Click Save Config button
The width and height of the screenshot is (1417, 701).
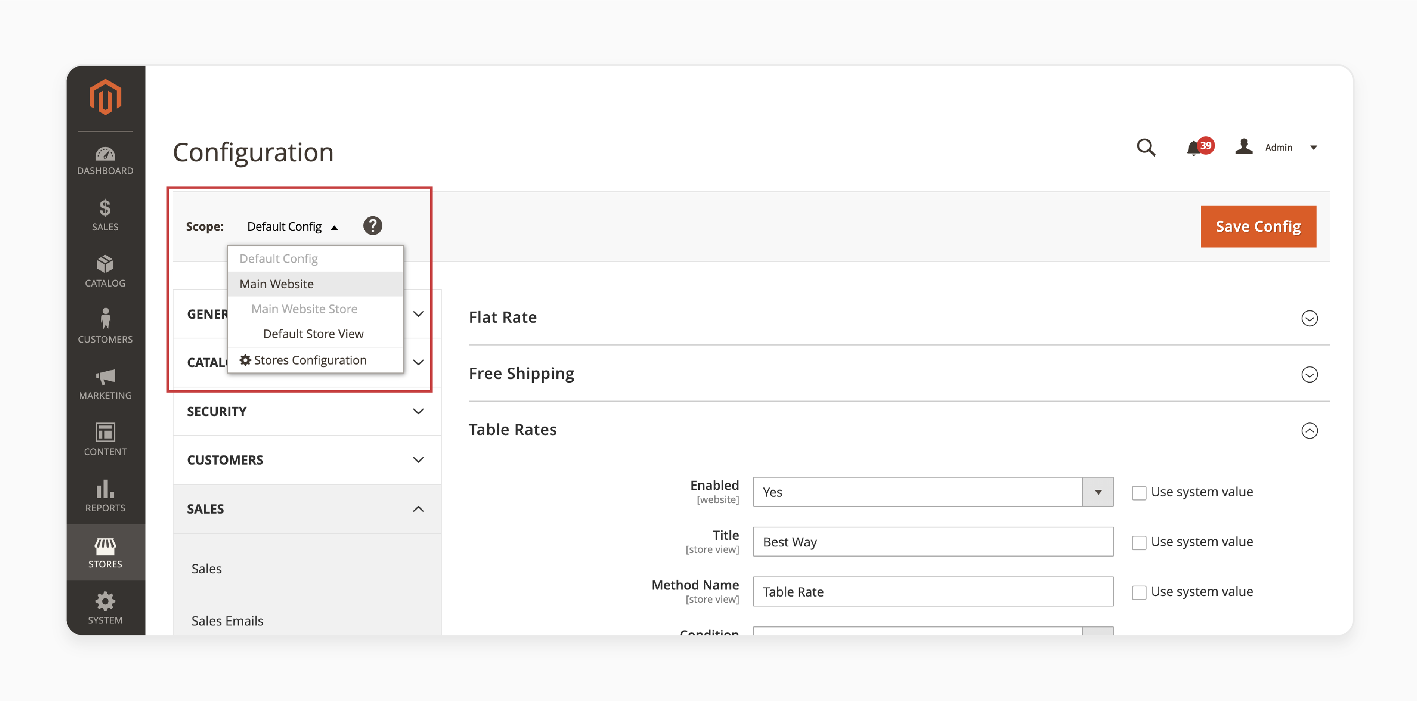pyautogui.click(x=1258, y=226)
